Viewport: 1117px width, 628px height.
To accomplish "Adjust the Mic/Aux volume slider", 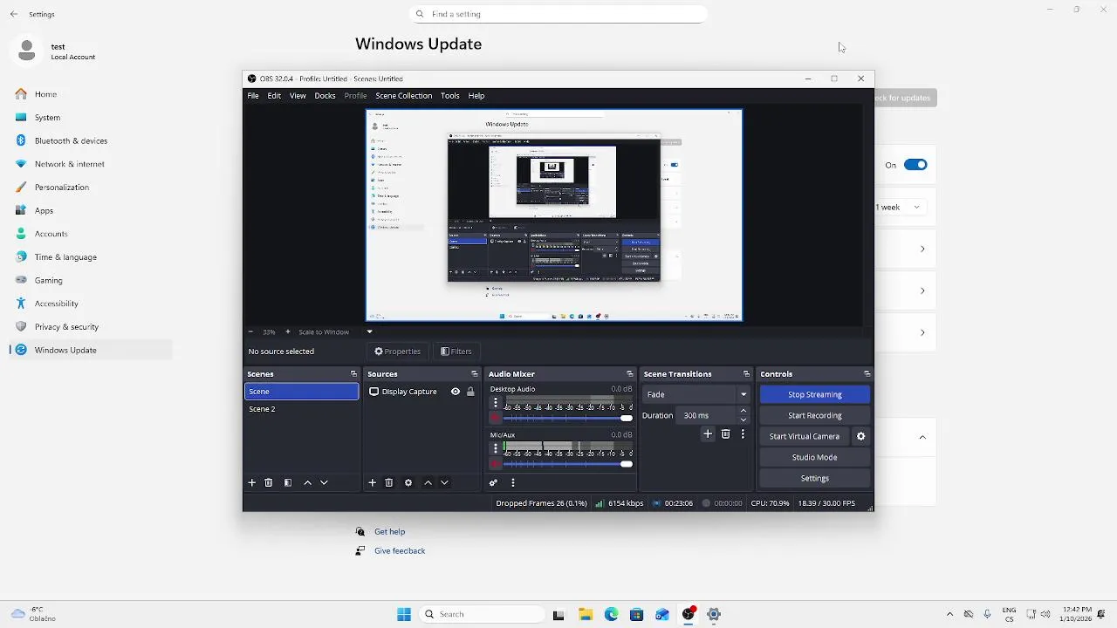I will (x=568, y=464).
